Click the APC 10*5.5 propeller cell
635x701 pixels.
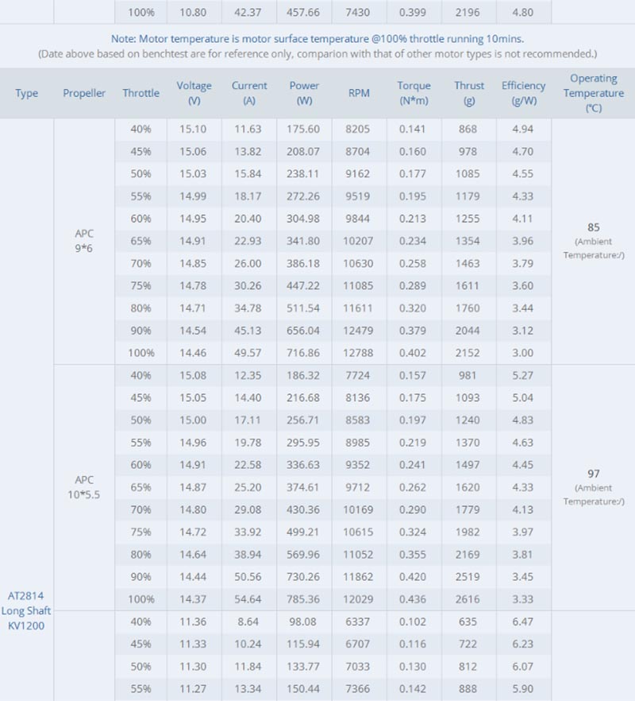click(x=84, y=487)
